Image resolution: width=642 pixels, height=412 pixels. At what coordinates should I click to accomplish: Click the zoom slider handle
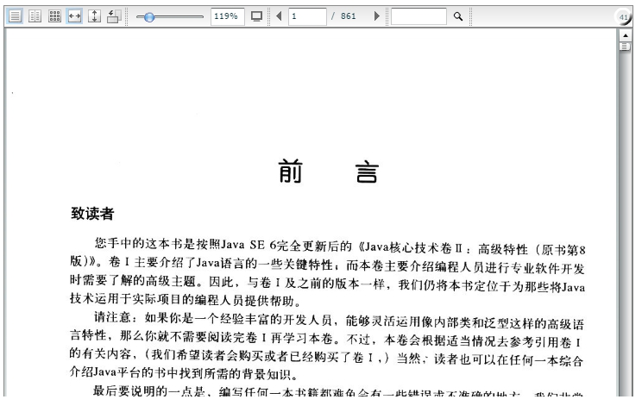click(x=149, y=17)
